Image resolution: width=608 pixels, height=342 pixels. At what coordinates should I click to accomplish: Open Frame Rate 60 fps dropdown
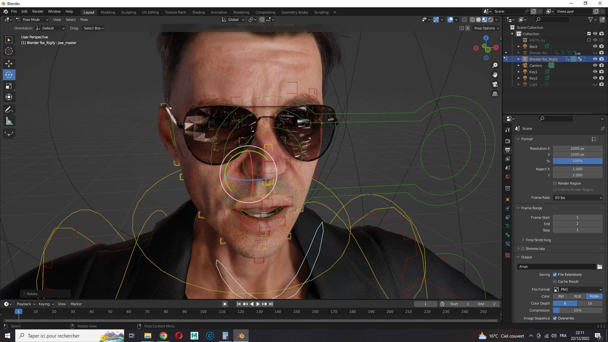point(578,198)
